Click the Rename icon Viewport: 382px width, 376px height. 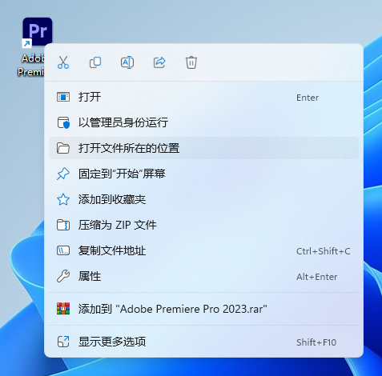(127, 62)
